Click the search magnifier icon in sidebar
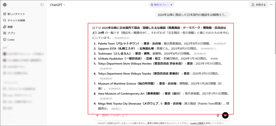The image size is (276, 126). click(5, 20)
